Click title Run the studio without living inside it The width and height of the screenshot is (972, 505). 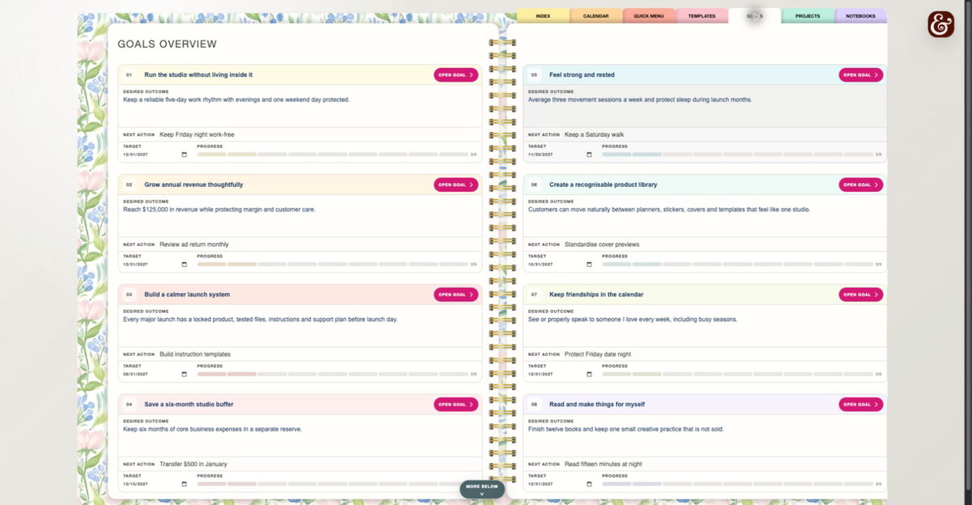click(x=198, y=74)
